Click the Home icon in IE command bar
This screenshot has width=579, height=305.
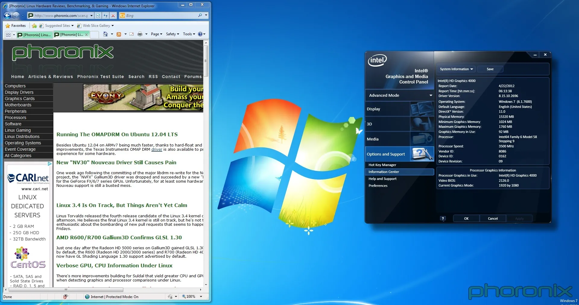tap(105, 34)
